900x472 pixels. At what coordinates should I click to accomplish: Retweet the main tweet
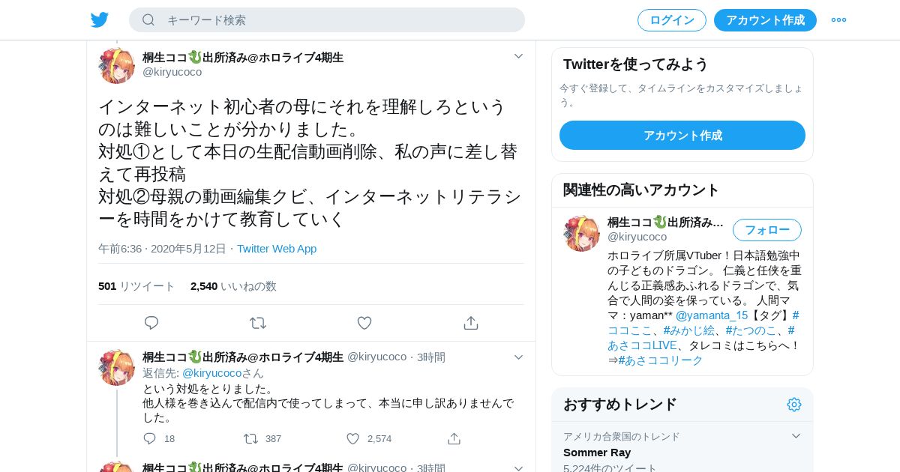[x=258, y=323]
